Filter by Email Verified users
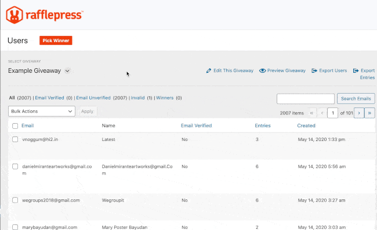This screenshot has height=230, width=377. coord(49,98)
